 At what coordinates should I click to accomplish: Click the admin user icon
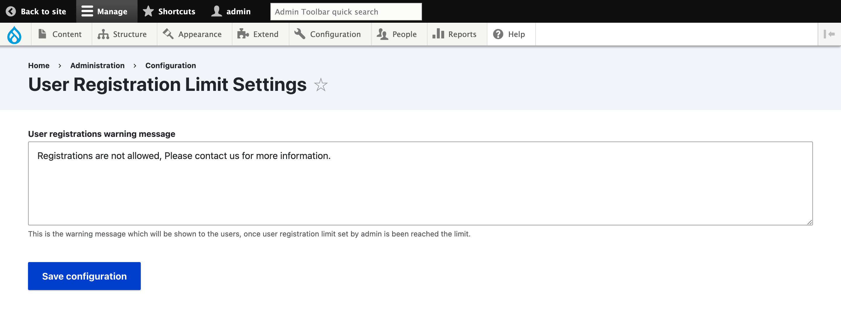click(216, 11)
